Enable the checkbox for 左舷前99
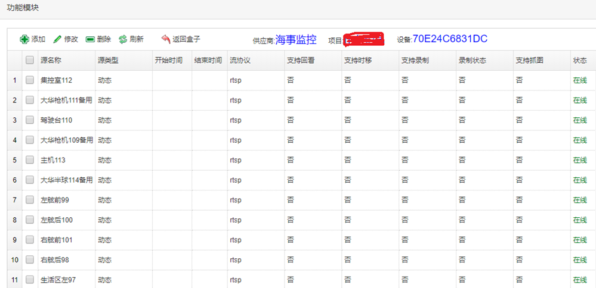Screen dimensions: 596x288 pyautogui.click(x=30, y=200)
